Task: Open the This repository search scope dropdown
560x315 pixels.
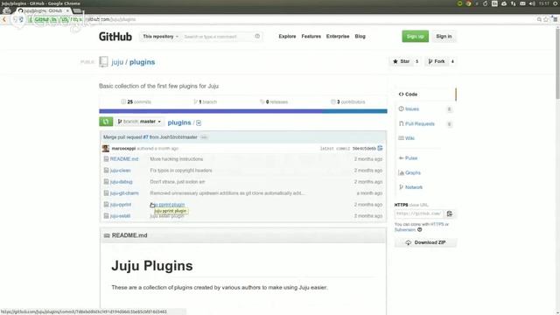Action: [160, 37]
